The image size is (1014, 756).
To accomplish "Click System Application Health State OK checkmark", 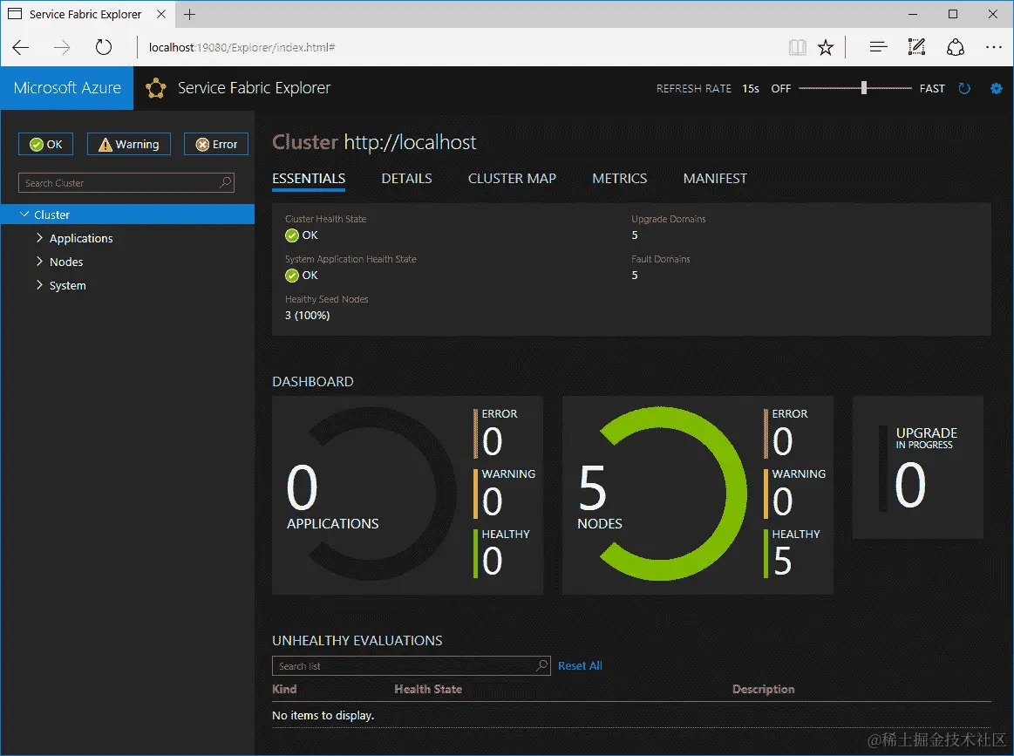I will [x=292, y=276].
